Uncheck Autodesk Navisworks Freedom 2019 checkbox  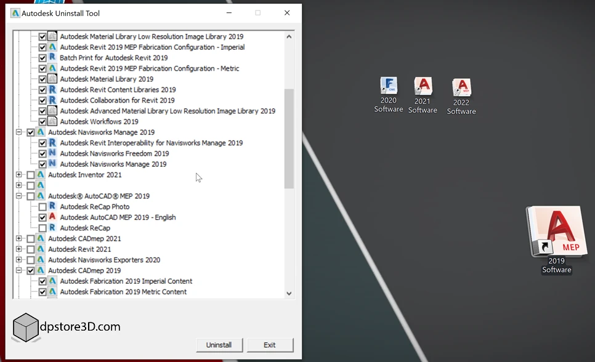42,154
